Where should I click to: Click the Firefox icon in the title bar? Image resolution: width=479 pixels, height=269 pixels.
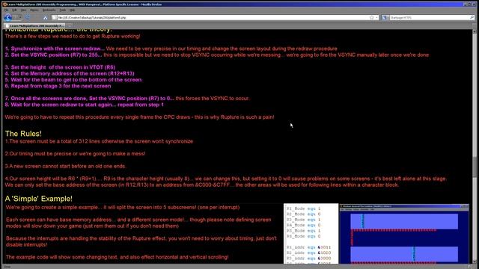click(x=4, y=4)
